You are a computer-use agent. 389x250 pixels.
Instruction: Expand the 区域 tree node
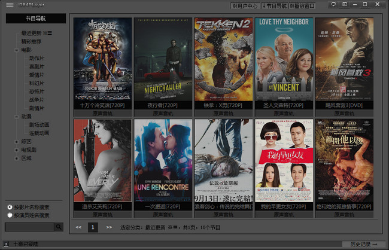click(x=17, y=158)
